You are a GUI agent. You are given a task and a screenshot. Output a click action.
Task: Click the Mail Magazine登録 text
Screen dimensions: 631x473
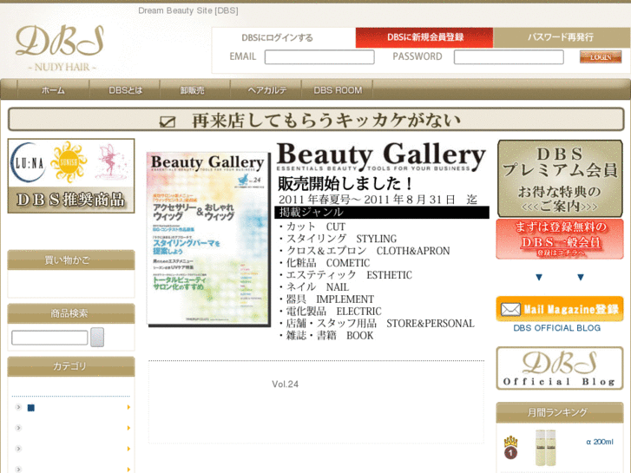571,310
